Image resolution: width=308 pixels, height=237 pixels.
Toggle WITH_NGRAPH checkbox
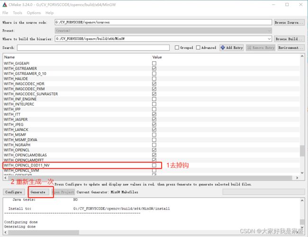[x=154, y=145]
